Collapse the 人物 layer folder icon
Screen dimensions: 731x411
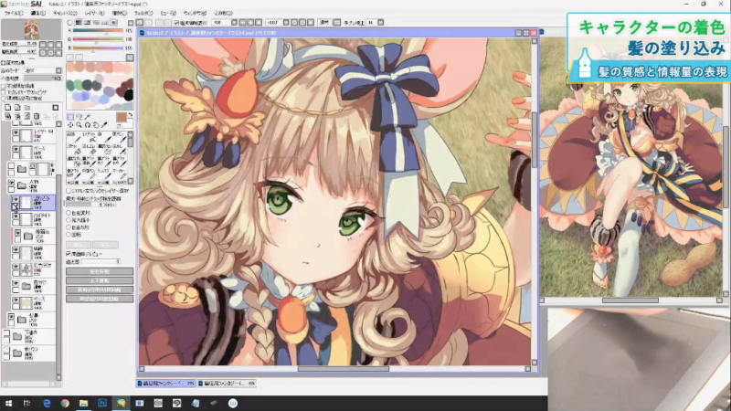click(21, 186)
